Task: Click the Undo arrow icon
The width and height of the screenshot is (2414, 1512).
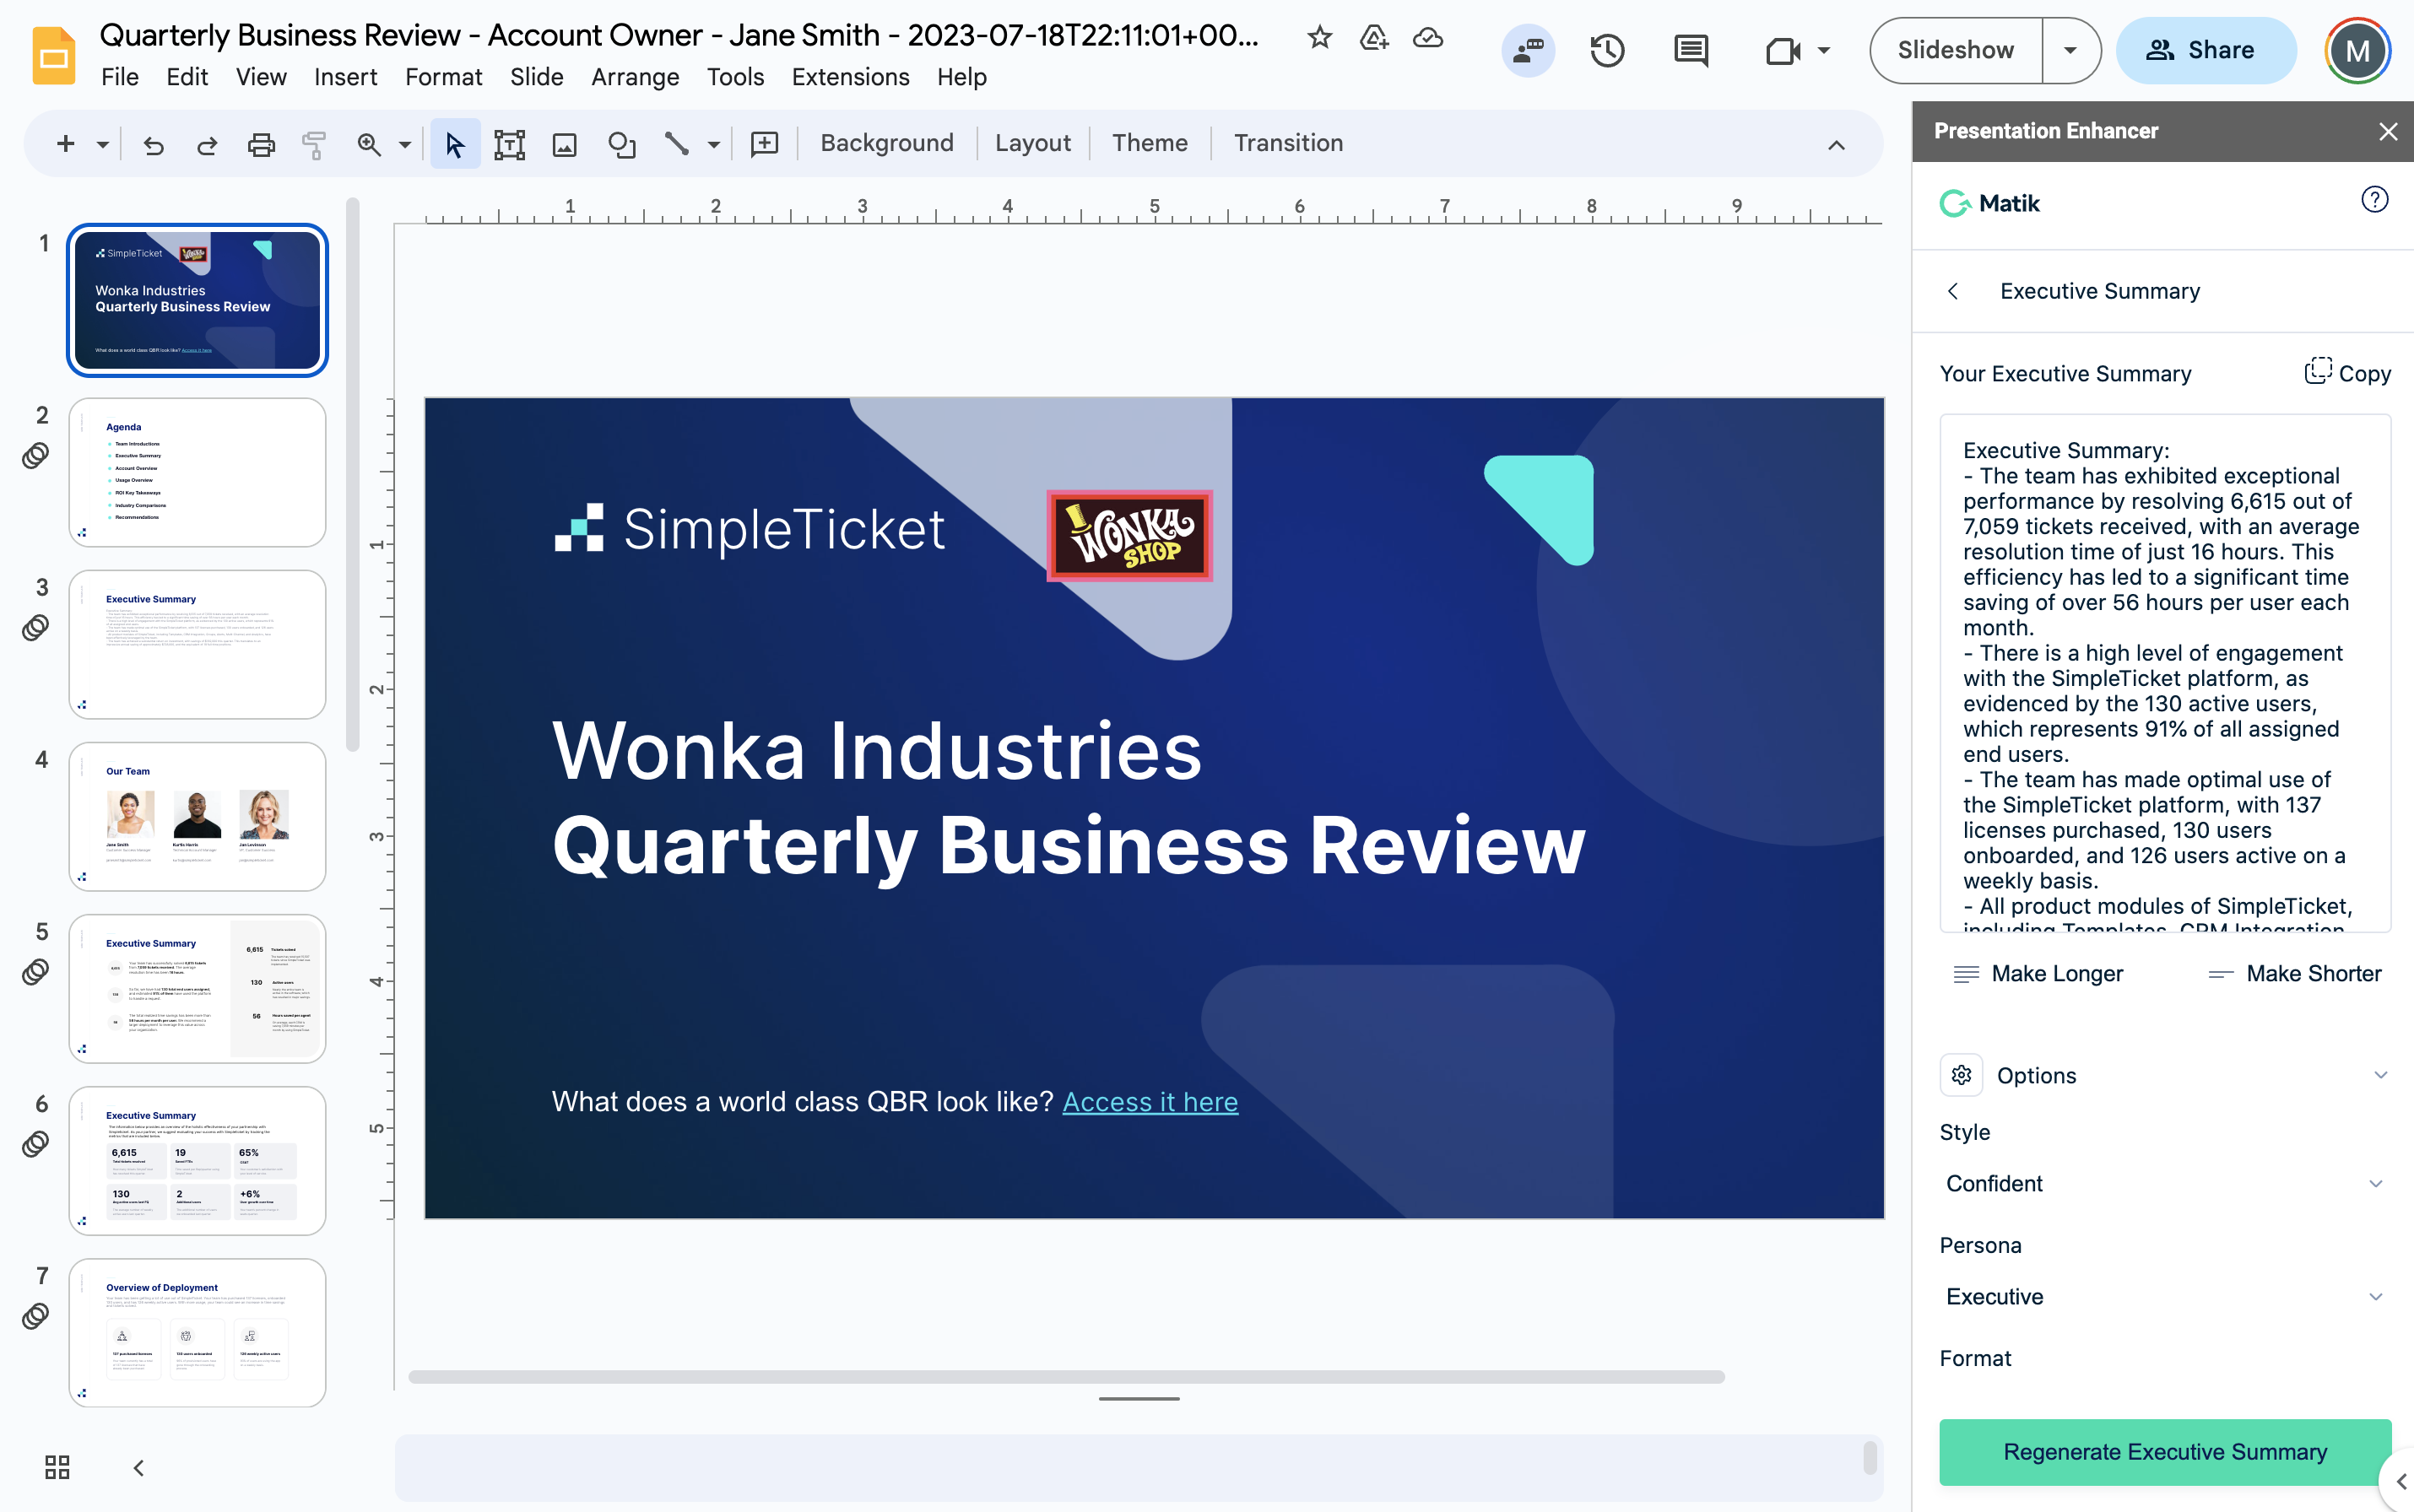Action: 153,145
